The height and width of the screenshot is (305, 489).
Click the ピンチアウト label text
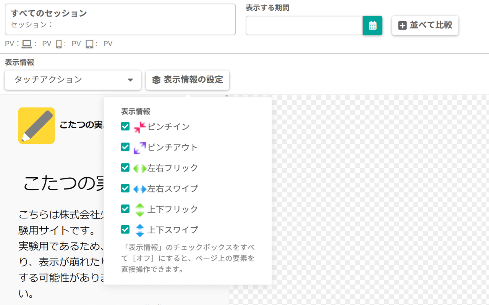[173, 147]
